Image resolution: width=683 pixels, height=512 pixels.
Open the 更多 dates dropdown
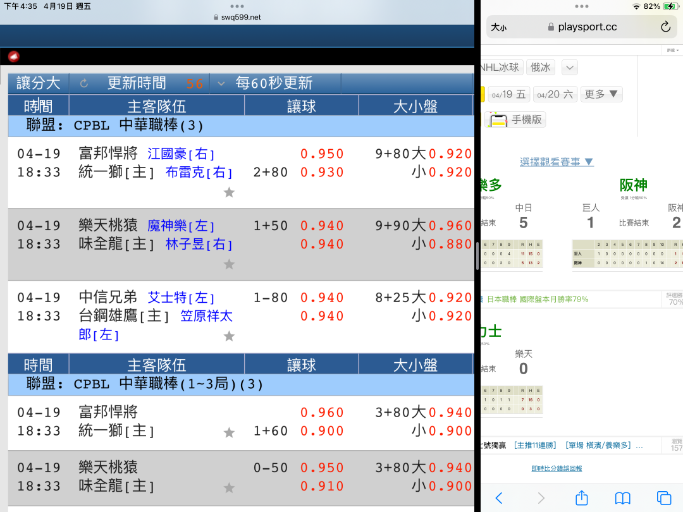[601, 94]
